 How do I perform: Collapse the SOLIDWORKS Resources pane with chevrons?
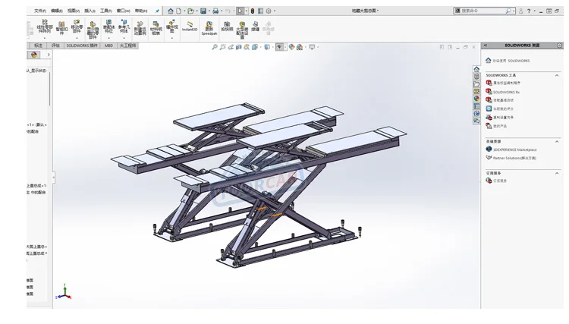pos(484,46)
